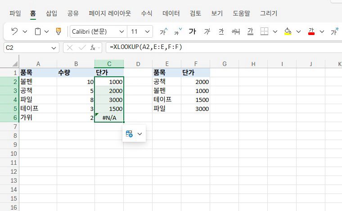The image size is (342, 211).
Task: Select the Format Painter brush icon
Action: coord(58,31)
